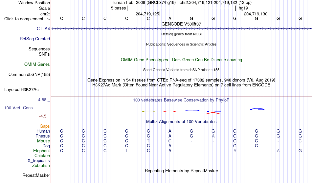Click the A base in the Human alignment row
The width and height of the screenshot is (312, 183).
click(x=170, y=131)
